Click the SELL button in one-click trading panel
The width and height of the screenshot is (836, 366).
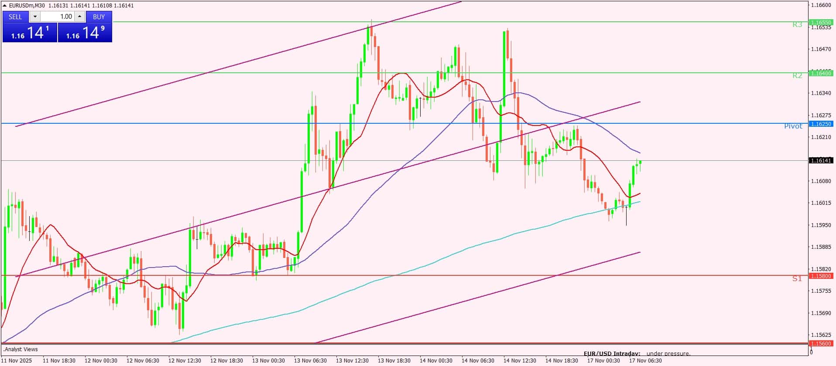[15, 17]
